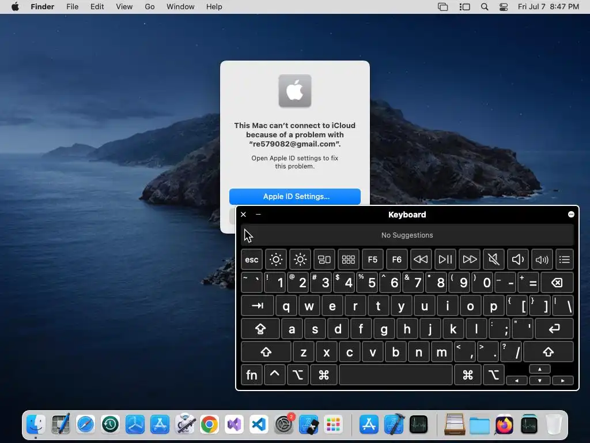This screenshot has width=590, height=443.
Task: Tap the F5 key
Action: click(373, 260)
